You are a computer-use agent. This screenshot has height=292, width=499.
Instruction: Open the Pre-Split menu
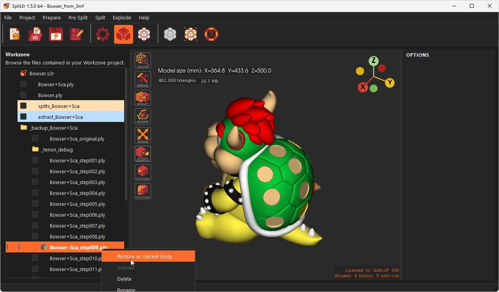tap(78, 17)
